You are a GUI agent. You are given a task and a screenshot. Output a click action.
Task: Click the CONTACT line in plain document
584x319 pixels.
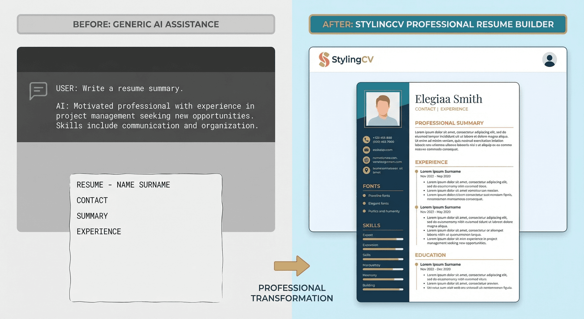click(x=92, y=200)
